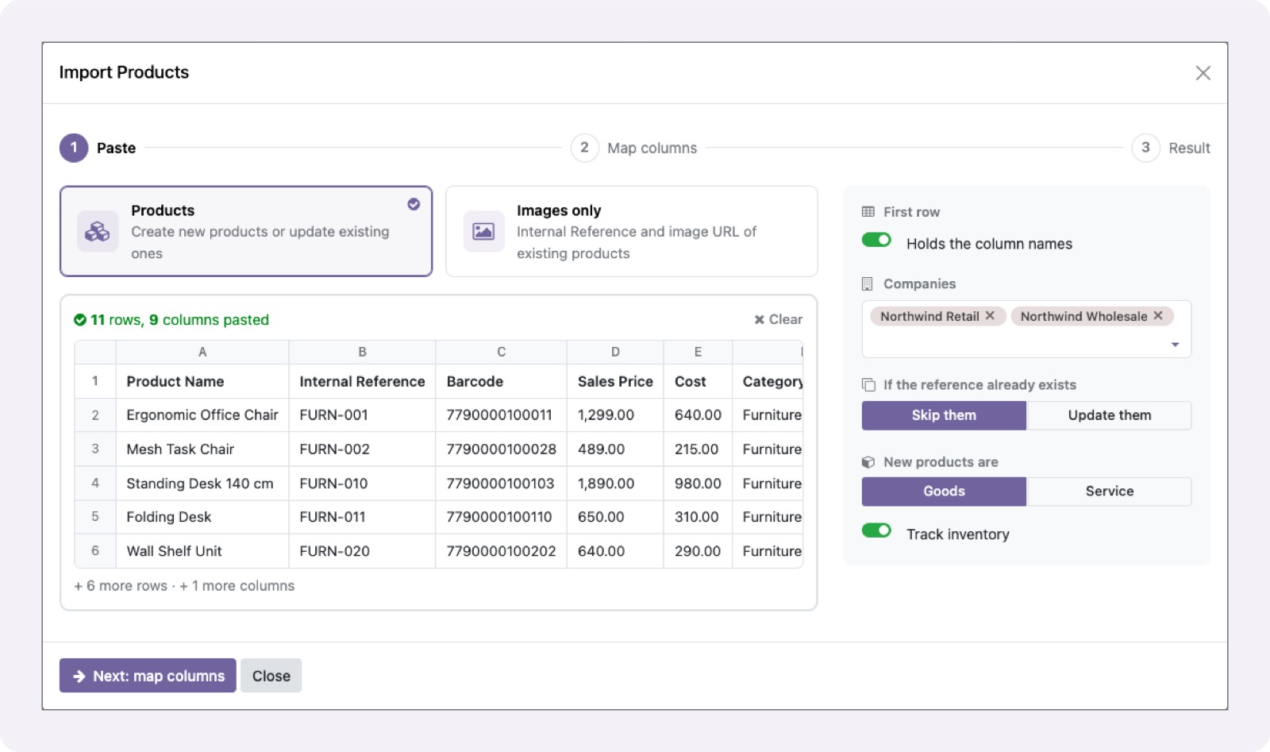The height and width of the screenshot is (752, 1270).
Task: Go to step 1 Paste
Action: pos(98,148)
